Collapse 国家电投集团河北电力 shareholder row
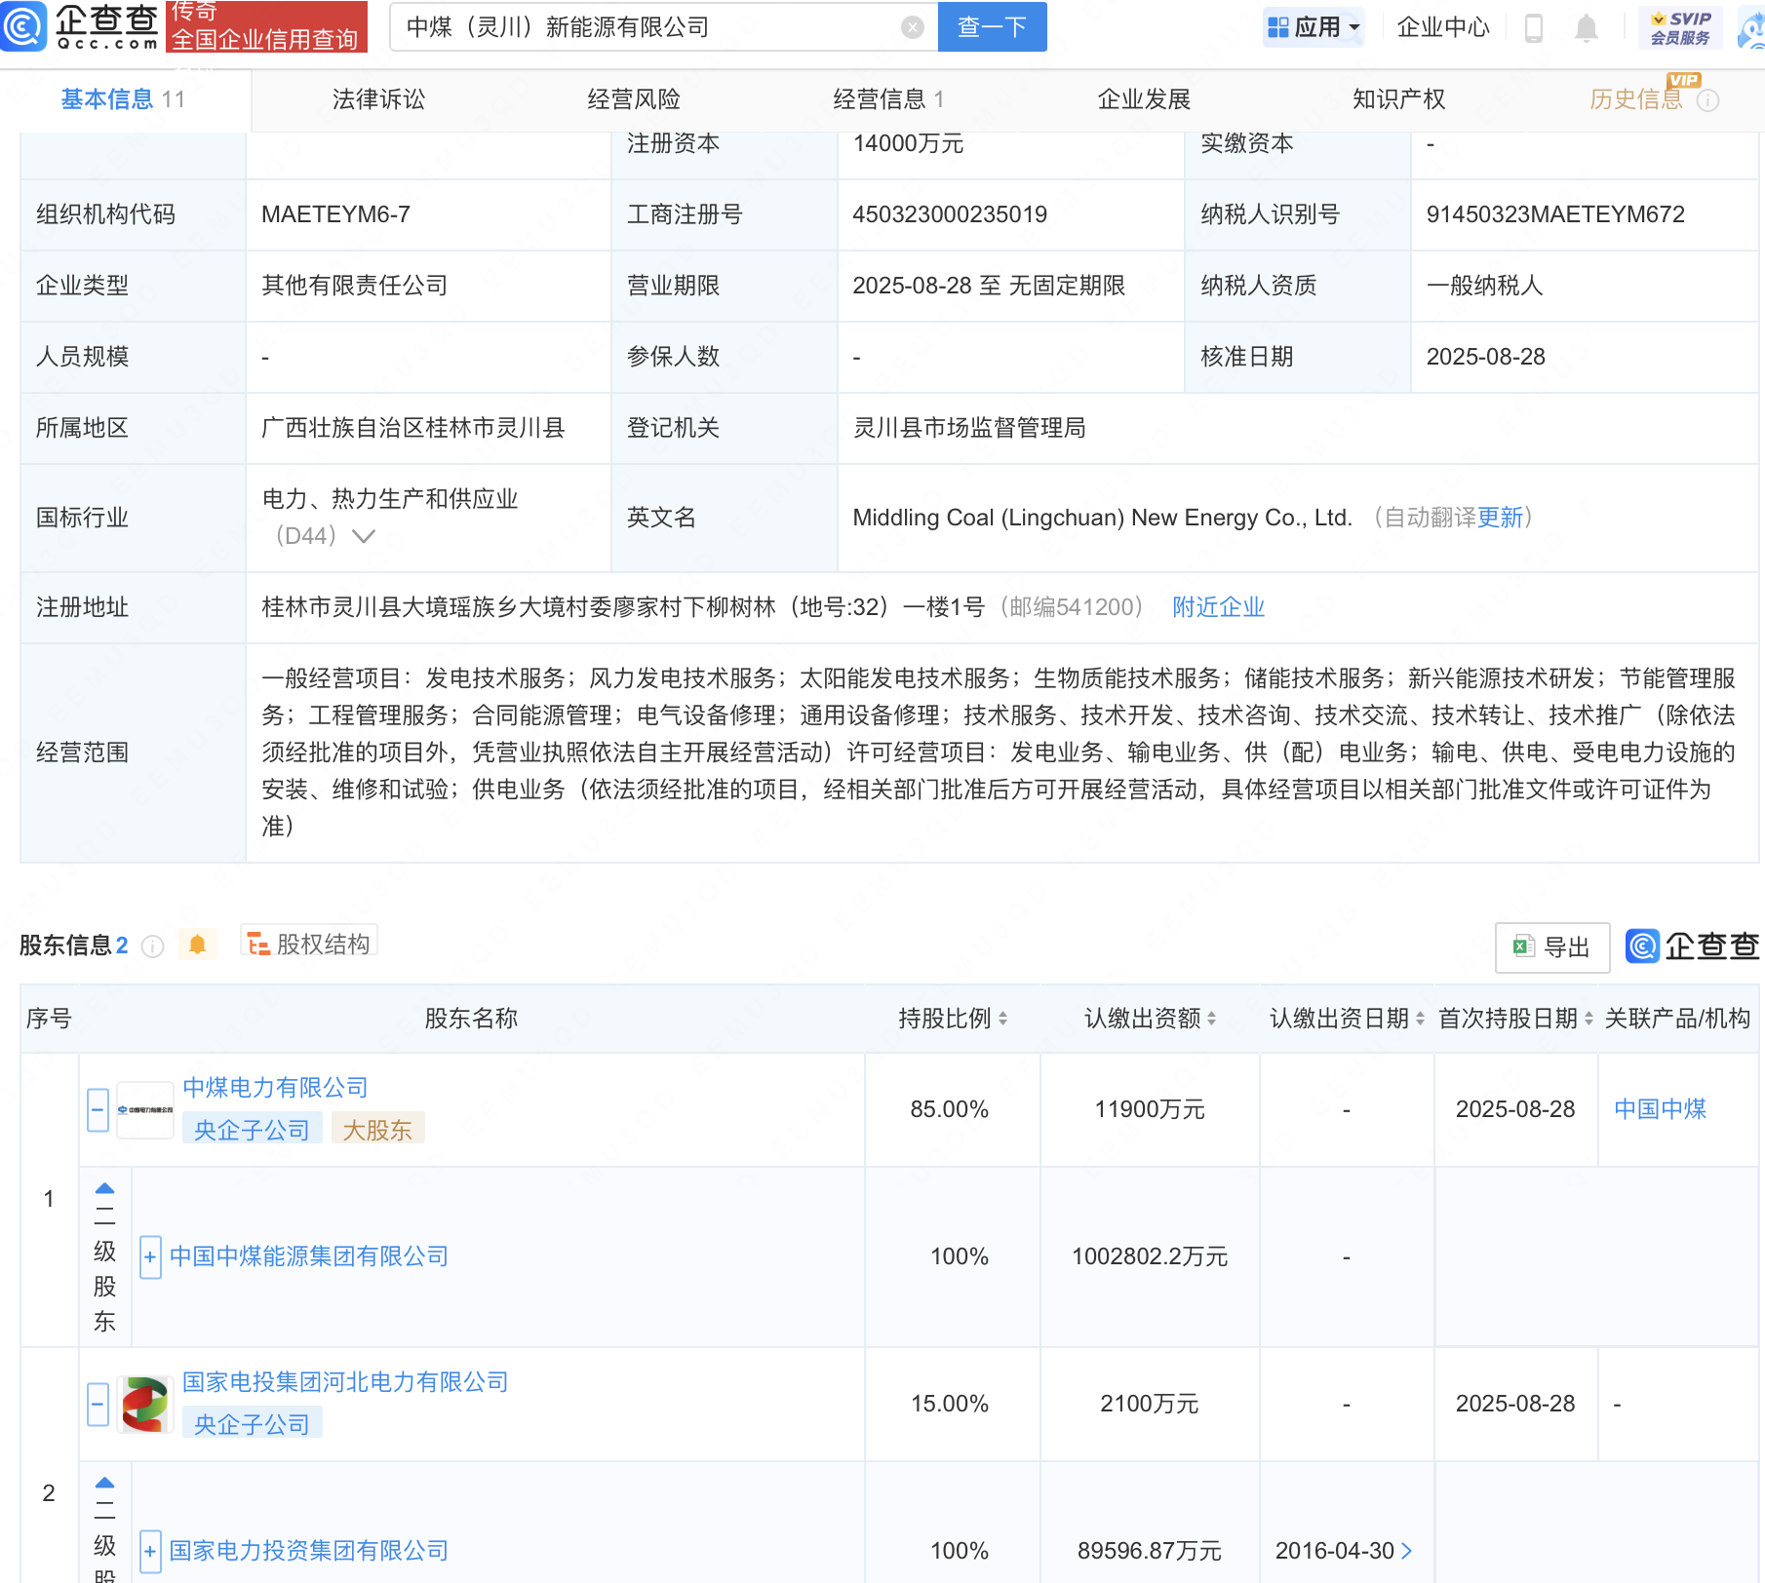The height and width of the screenshot is (1583, 1765). (x=98, y=1405)
